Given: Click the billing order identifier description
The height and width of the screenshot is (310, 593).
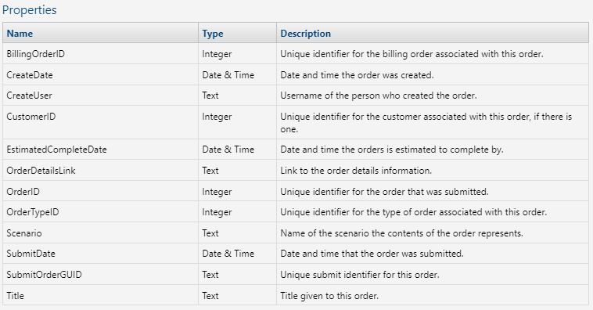Looking at the screenshot, I should pyautogui.click(x=412, y=54).
